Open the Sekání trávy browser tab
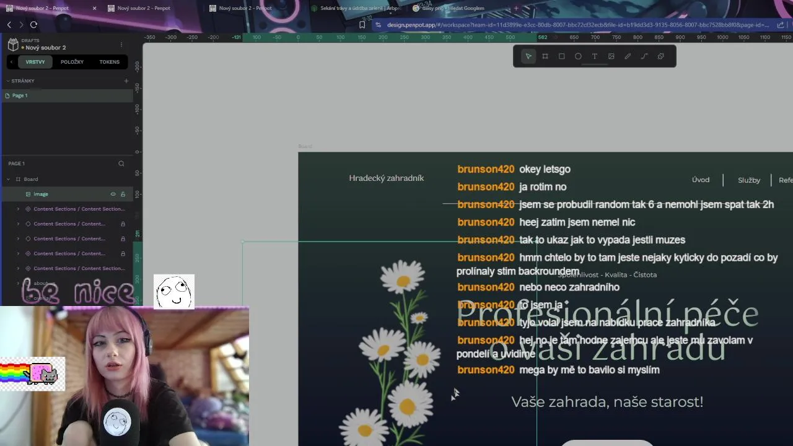Viewport: 793px width, 446px height. click(x=356, y=8)
